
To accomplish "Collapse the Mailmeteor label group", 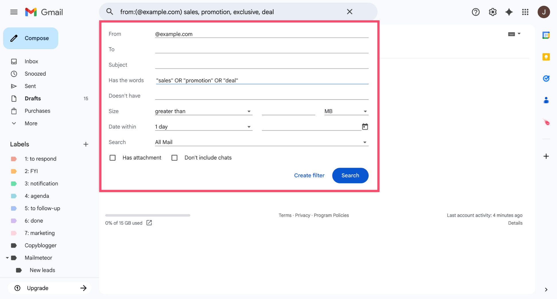I will pos(7,257).
